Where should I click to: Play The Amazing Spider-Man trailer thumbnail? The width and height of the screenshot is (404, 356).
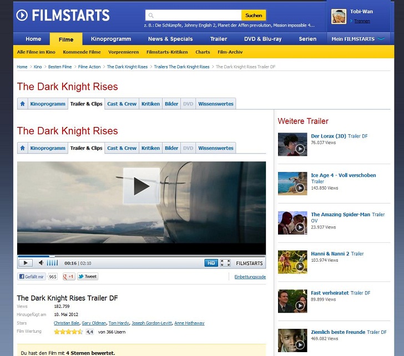tap(292, 223)
